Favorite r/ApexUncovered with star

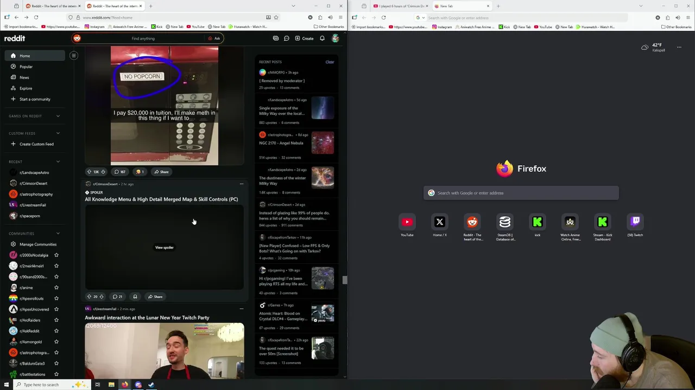pos(56,309)
